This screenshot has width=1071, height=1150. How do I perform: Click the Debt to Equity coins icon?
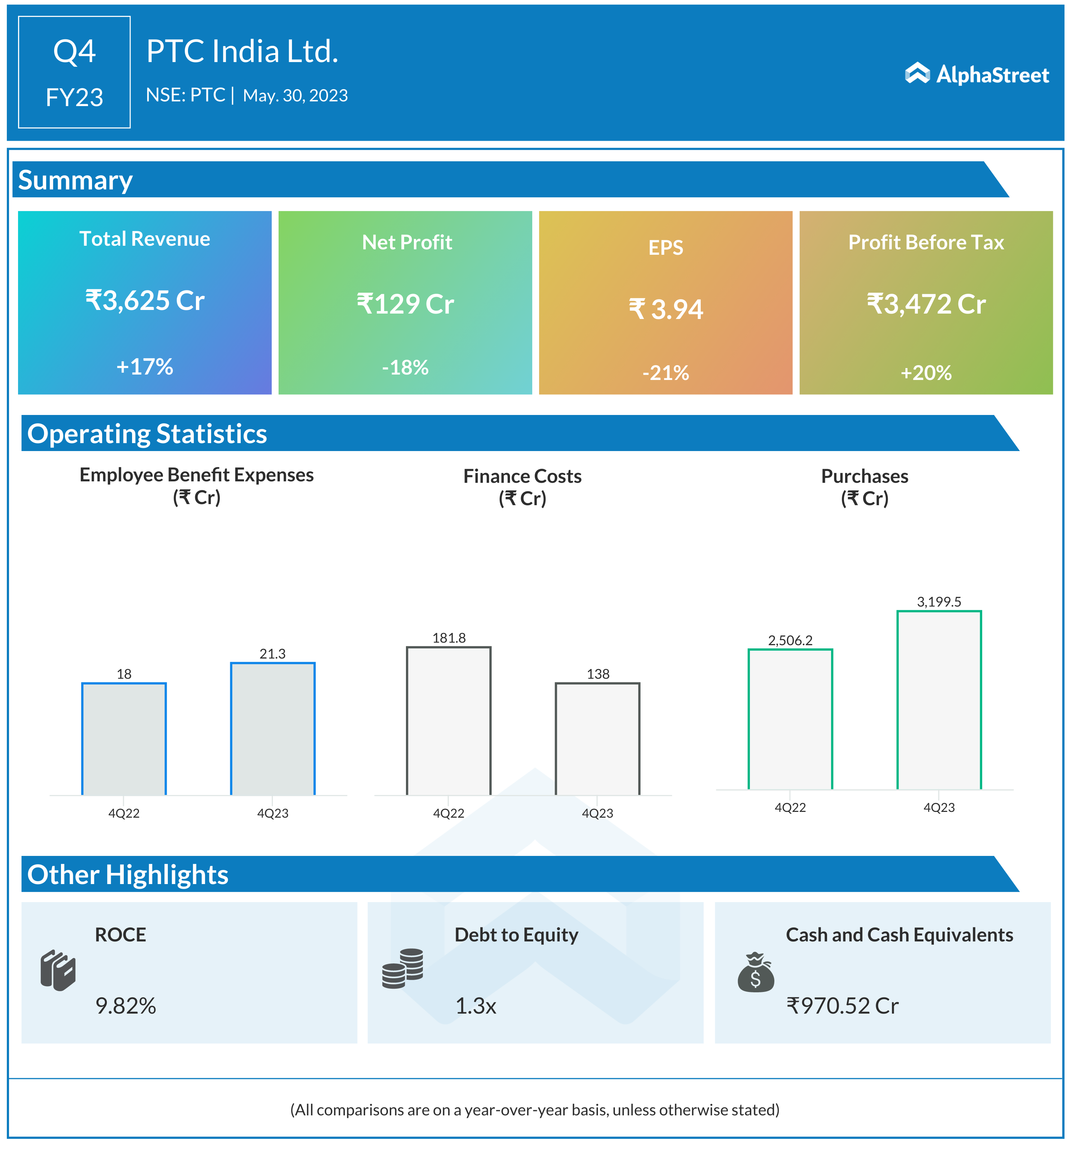coord(403,968)
